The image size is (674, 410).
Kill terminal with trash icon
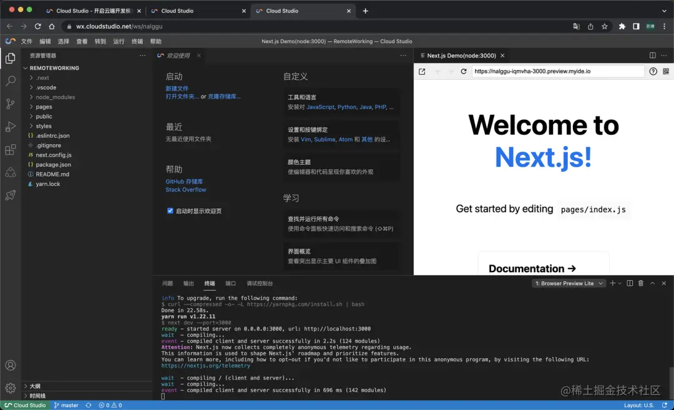[x=641, y=283]
